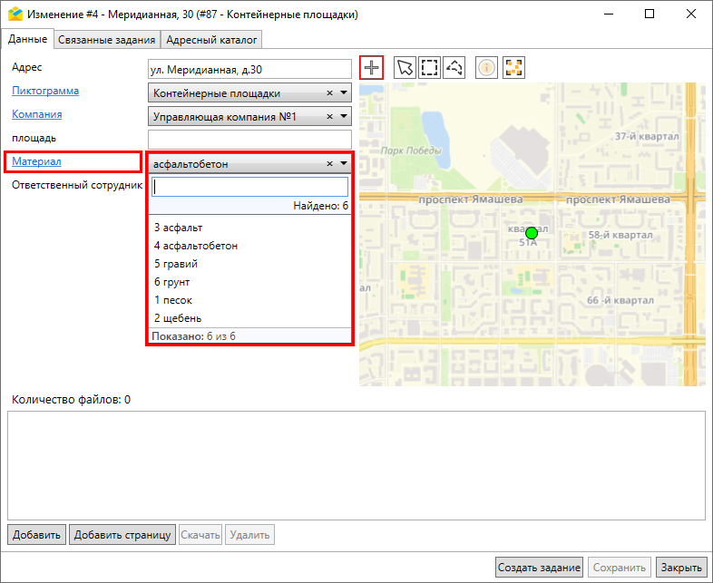Activate the polygon selection tool
The image size is (713, 583).
click(454, 68)
